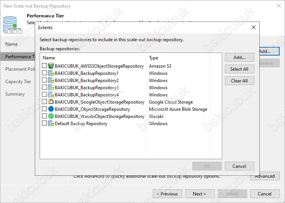Check BAKICUBUK_BackupRepository4 checkbox
The height and width of the screenshot is (203, 285).
[x=44, y=95]
